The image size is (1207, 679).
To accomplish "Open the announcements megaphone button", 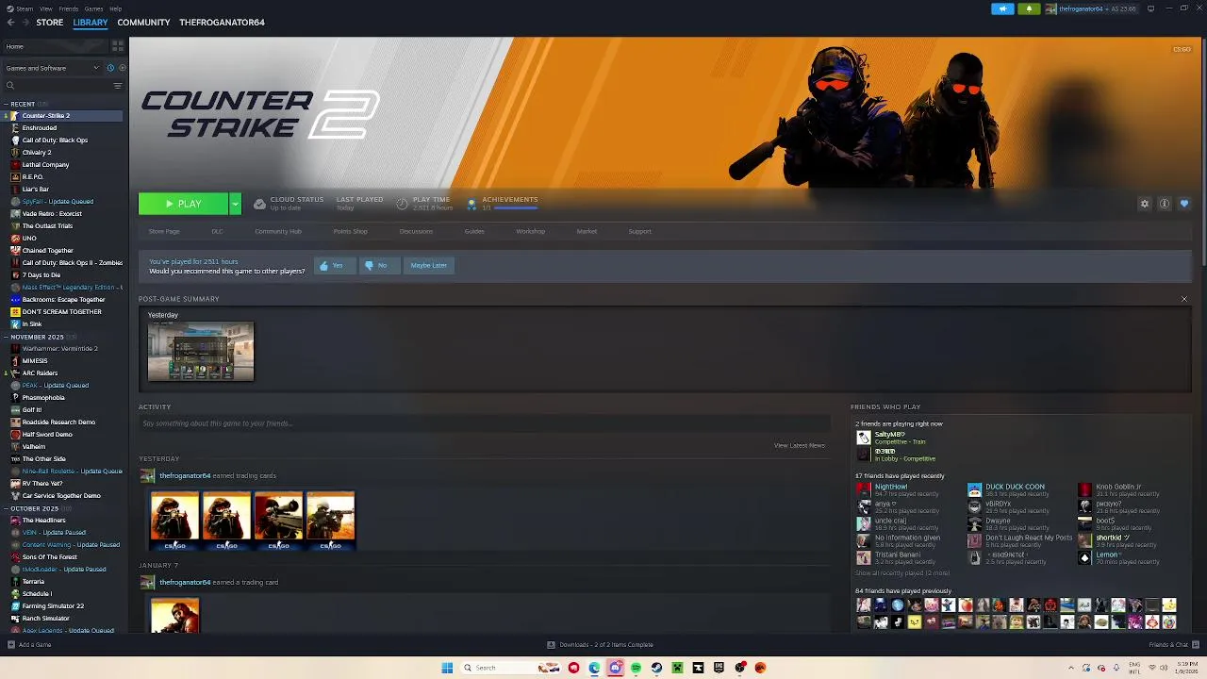I will pos(1002,8).
